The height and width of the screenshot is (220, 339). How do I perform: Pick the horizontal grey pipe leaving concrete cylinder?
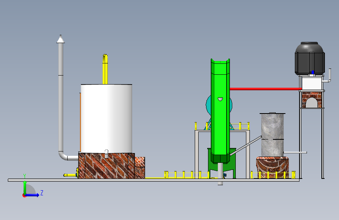coord(295,152)
